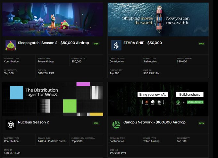Open the ETHRA SHIP - $30,000 campaign title
Image resolution: width=218 pixels, height=158 pixels.
coord(143,43)
